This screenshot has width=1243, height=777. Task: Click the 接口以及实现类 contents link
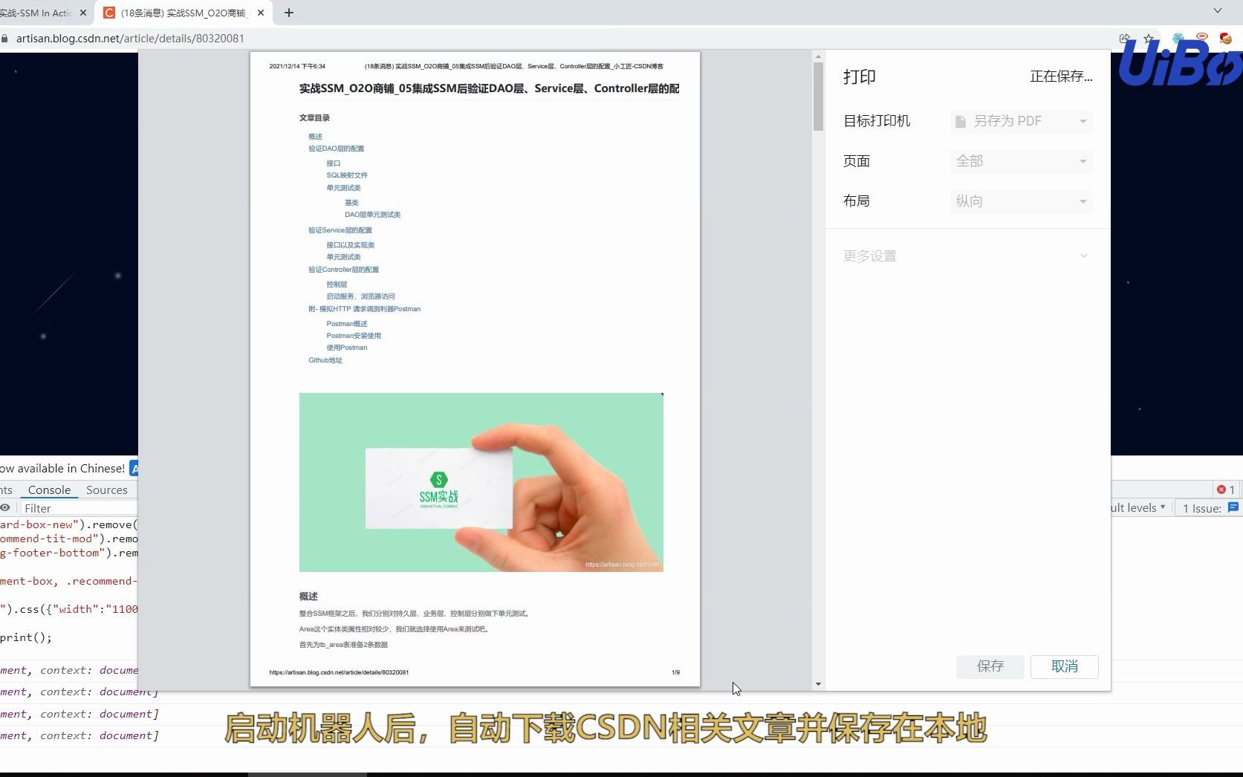click(351, 245)
